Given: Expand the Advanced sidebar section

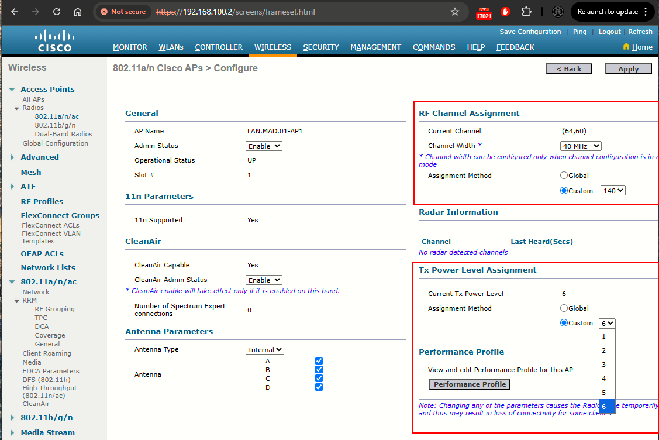Looking at the screenshot, I should (12, 157).
